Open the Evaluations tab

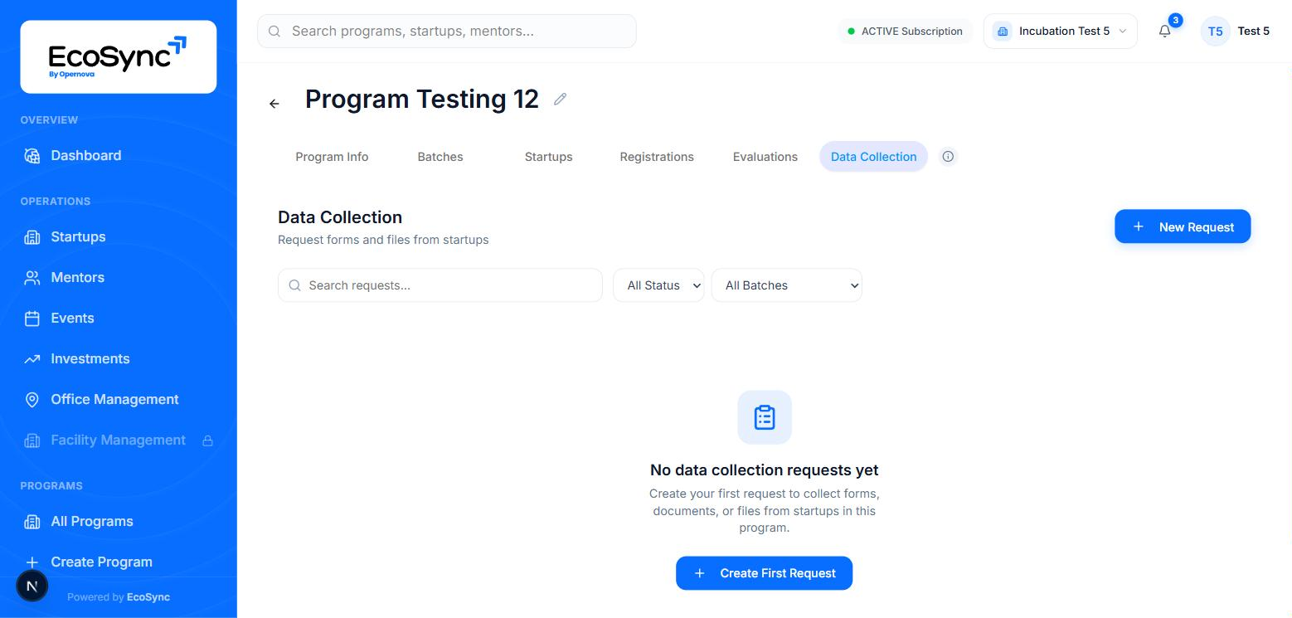tap(765, 157)
